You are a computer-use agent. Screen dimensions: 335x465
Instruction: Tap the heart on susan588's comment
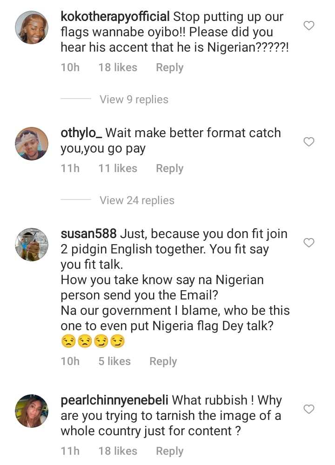tap(309, 243)
